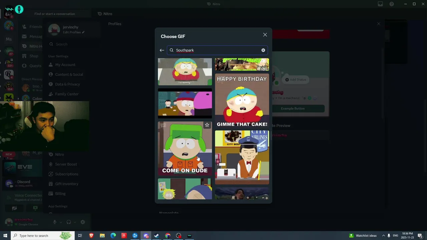Click Add Status in profile preview

pyautogui.click(x=296, y=80)
